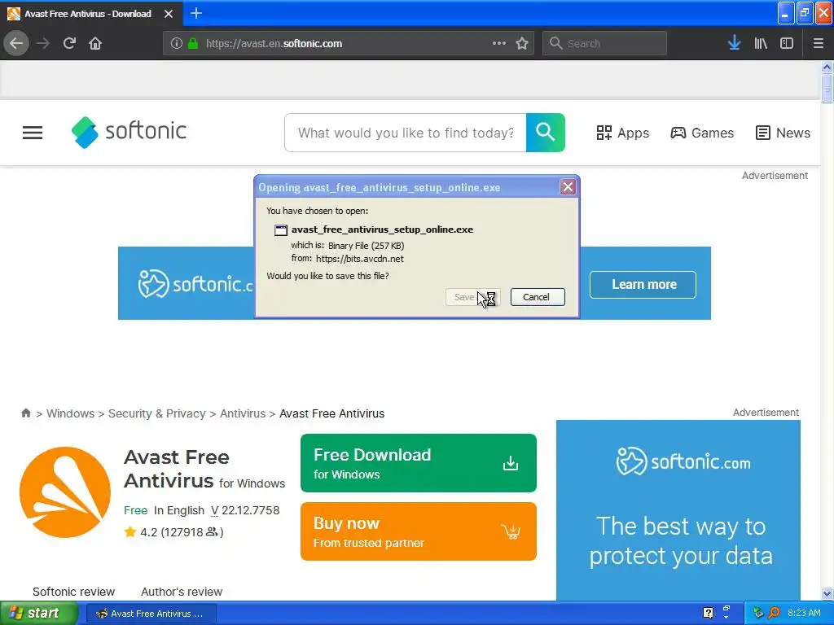The image size is (834, 625).
Task: Open page actions three-dot menu
Action: (x=499, y=43)
